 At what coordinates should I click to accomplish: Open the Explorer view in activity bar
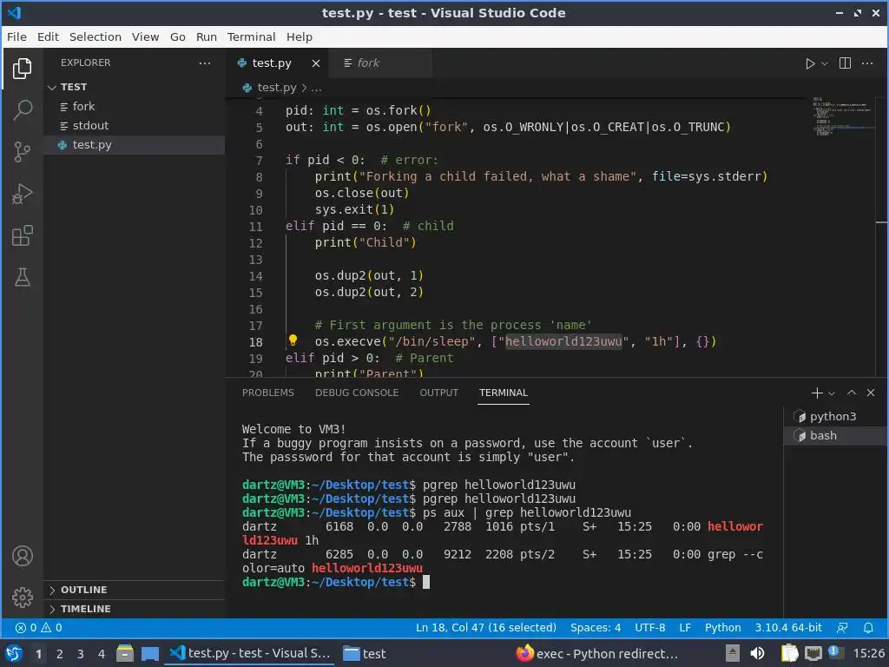click(x=22, y=69)
